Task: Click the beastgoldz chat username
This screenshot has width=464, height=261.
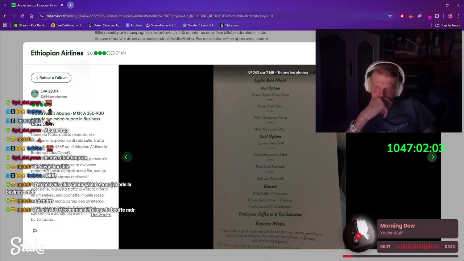Action: pyautogui.click(x=29, y=121)
